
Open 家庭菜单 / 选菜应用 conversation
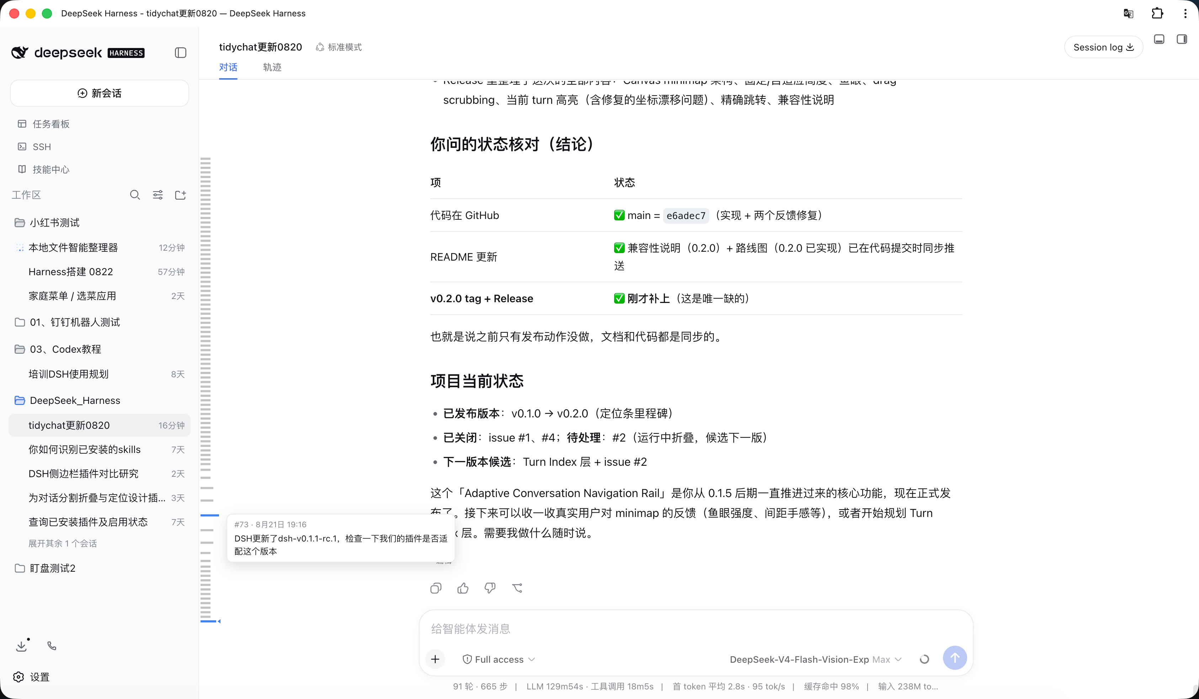(x=100, y=296)
